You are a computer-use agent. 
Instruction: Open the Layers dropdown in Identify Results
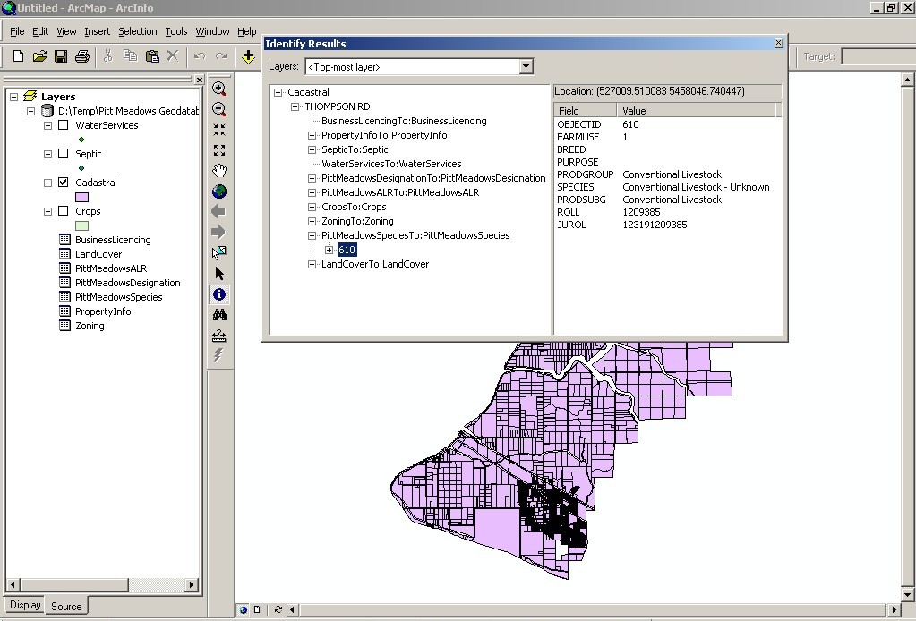(526, 67)
